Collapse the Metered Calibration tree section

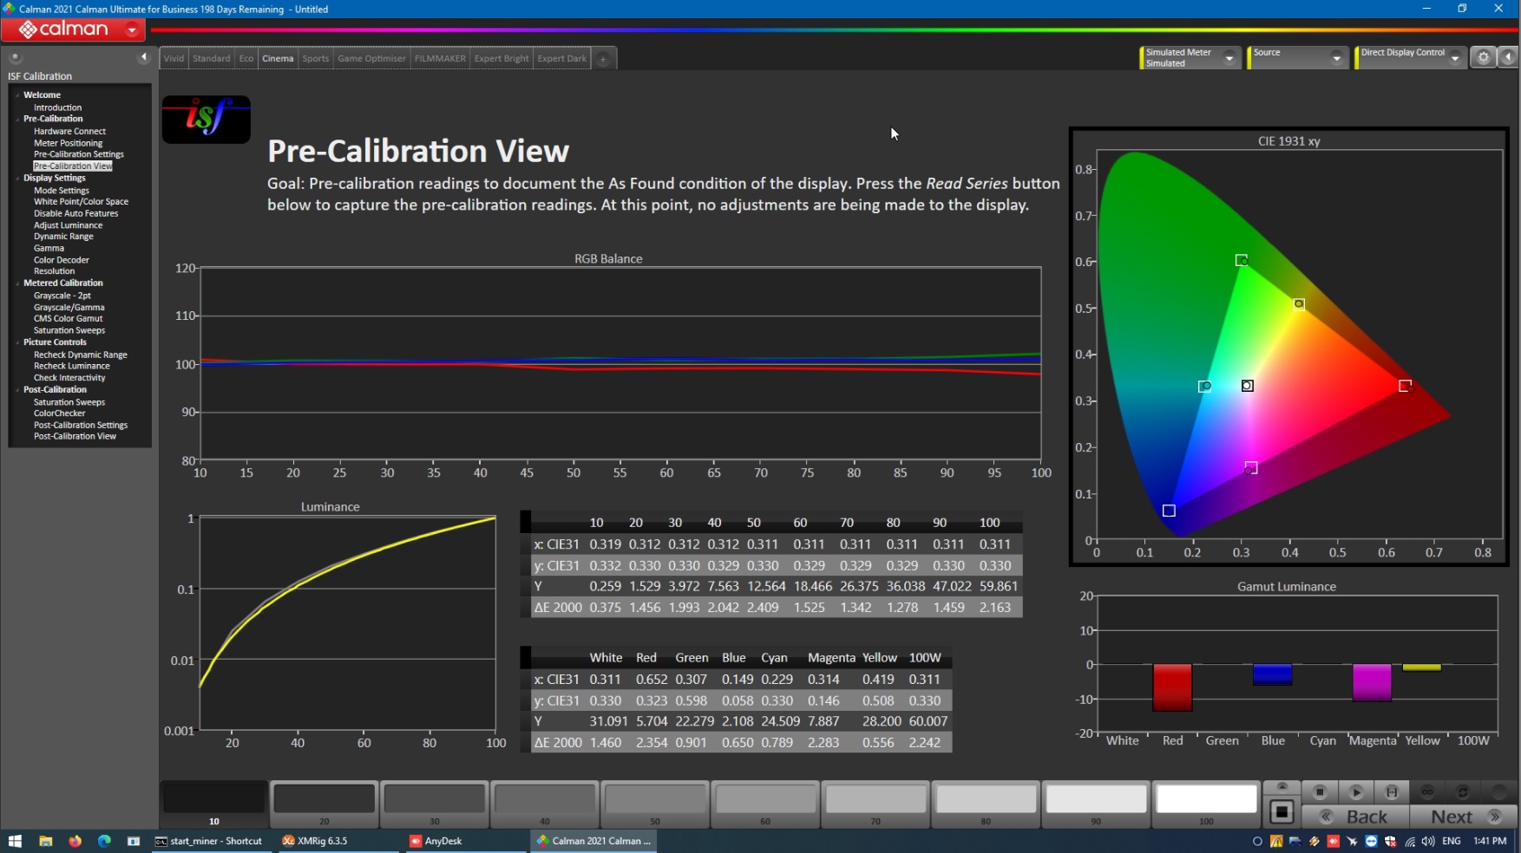point(17,283)
